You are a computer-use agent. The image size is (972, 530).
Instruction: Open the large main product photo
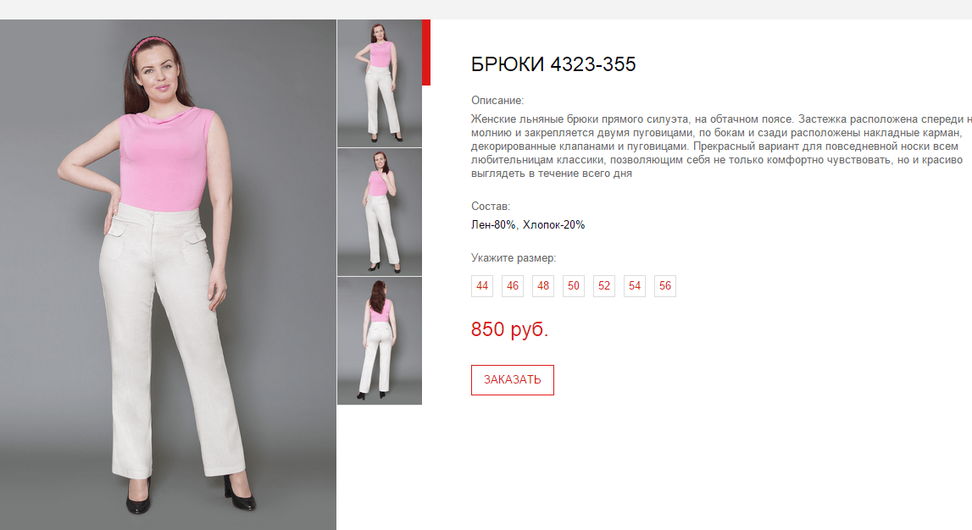coord(168,275)
